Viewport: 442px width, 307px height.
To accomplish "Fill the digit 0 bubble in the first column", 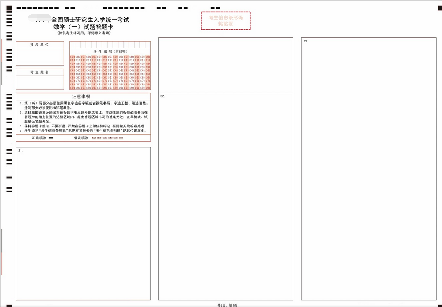I will 72,57.
